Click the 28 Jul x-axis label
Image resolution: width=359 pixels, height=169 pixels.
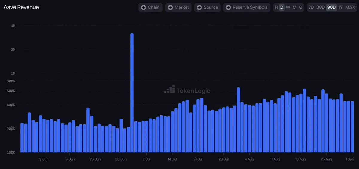(x=223, y=159)
